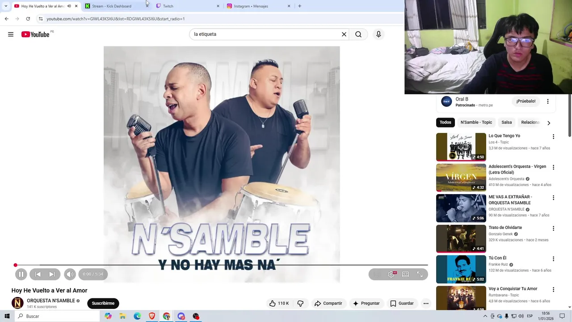572x322 pixels.
Task: Open options for Adolescent's Orquesta - Virgen
Action: tap(553, 167)
